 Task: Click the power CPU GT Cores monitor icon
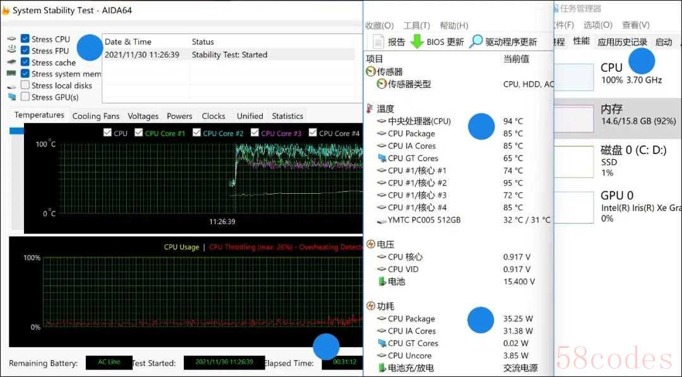(382, 343)
